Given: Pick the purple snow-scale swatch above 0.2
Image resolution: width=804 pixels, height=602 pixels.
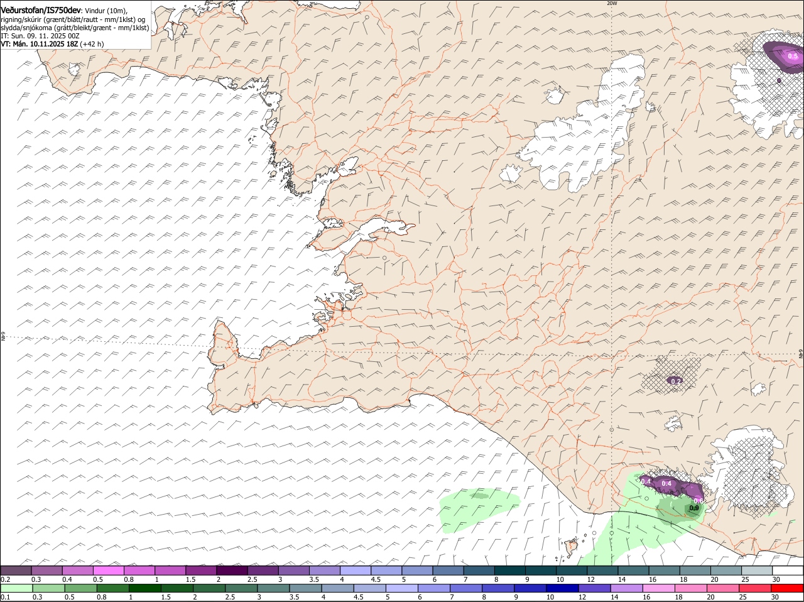Looking at the screenshot, I should click(x=16, y=571).
